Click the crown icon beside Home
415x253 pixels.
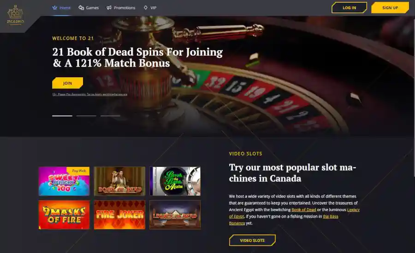pos(54,8)
